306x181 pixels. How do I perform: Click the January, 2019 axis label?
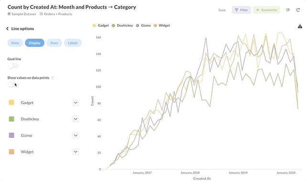click(238, 172)
